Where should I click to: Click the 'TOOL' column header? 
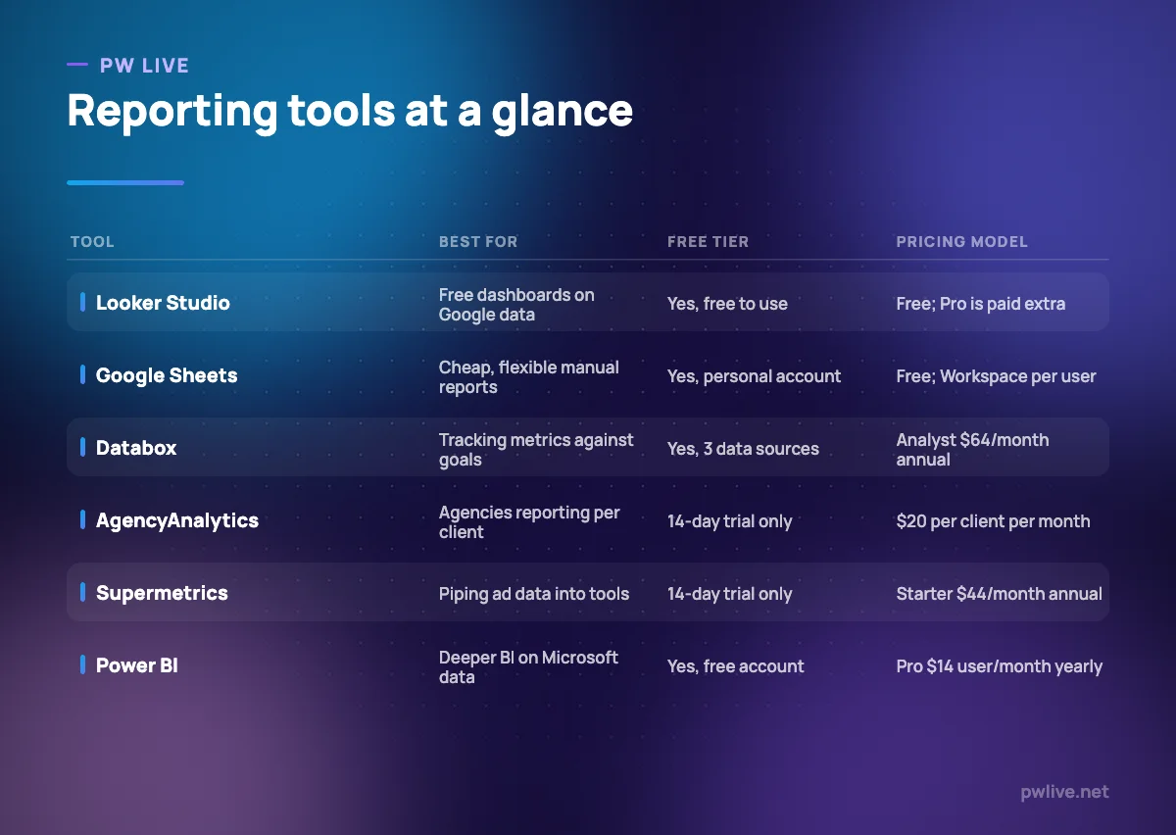92,241
